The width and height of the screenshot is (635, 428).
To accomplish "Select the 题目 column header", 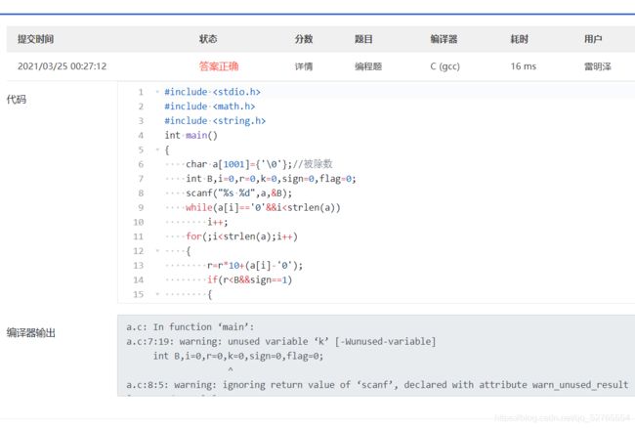I will pos(363,39).
